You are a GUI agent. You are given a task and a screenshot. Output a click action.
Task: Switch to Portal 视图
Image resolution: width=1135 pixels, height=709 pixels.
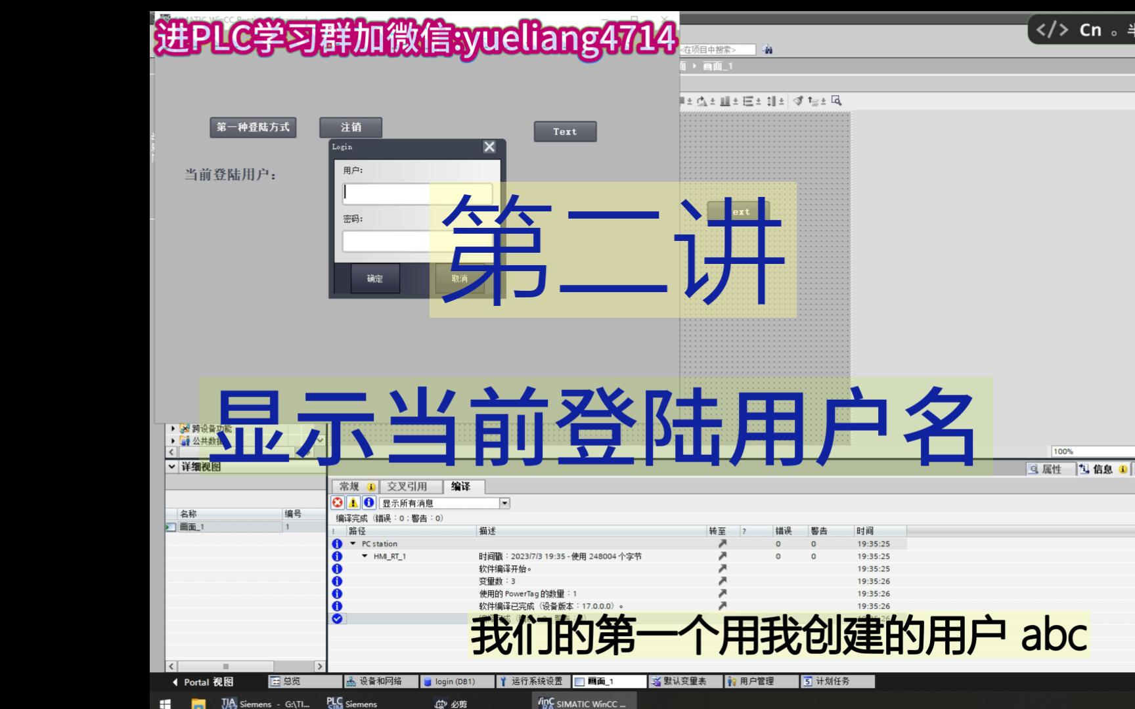203,682
